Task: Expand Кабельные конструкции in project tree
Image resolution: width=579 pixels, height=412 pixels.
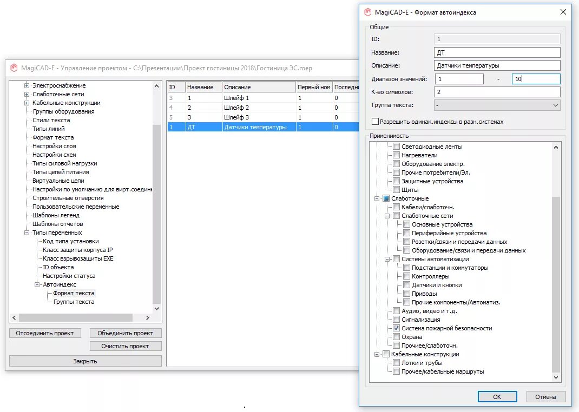Action: tap(27, 103)
